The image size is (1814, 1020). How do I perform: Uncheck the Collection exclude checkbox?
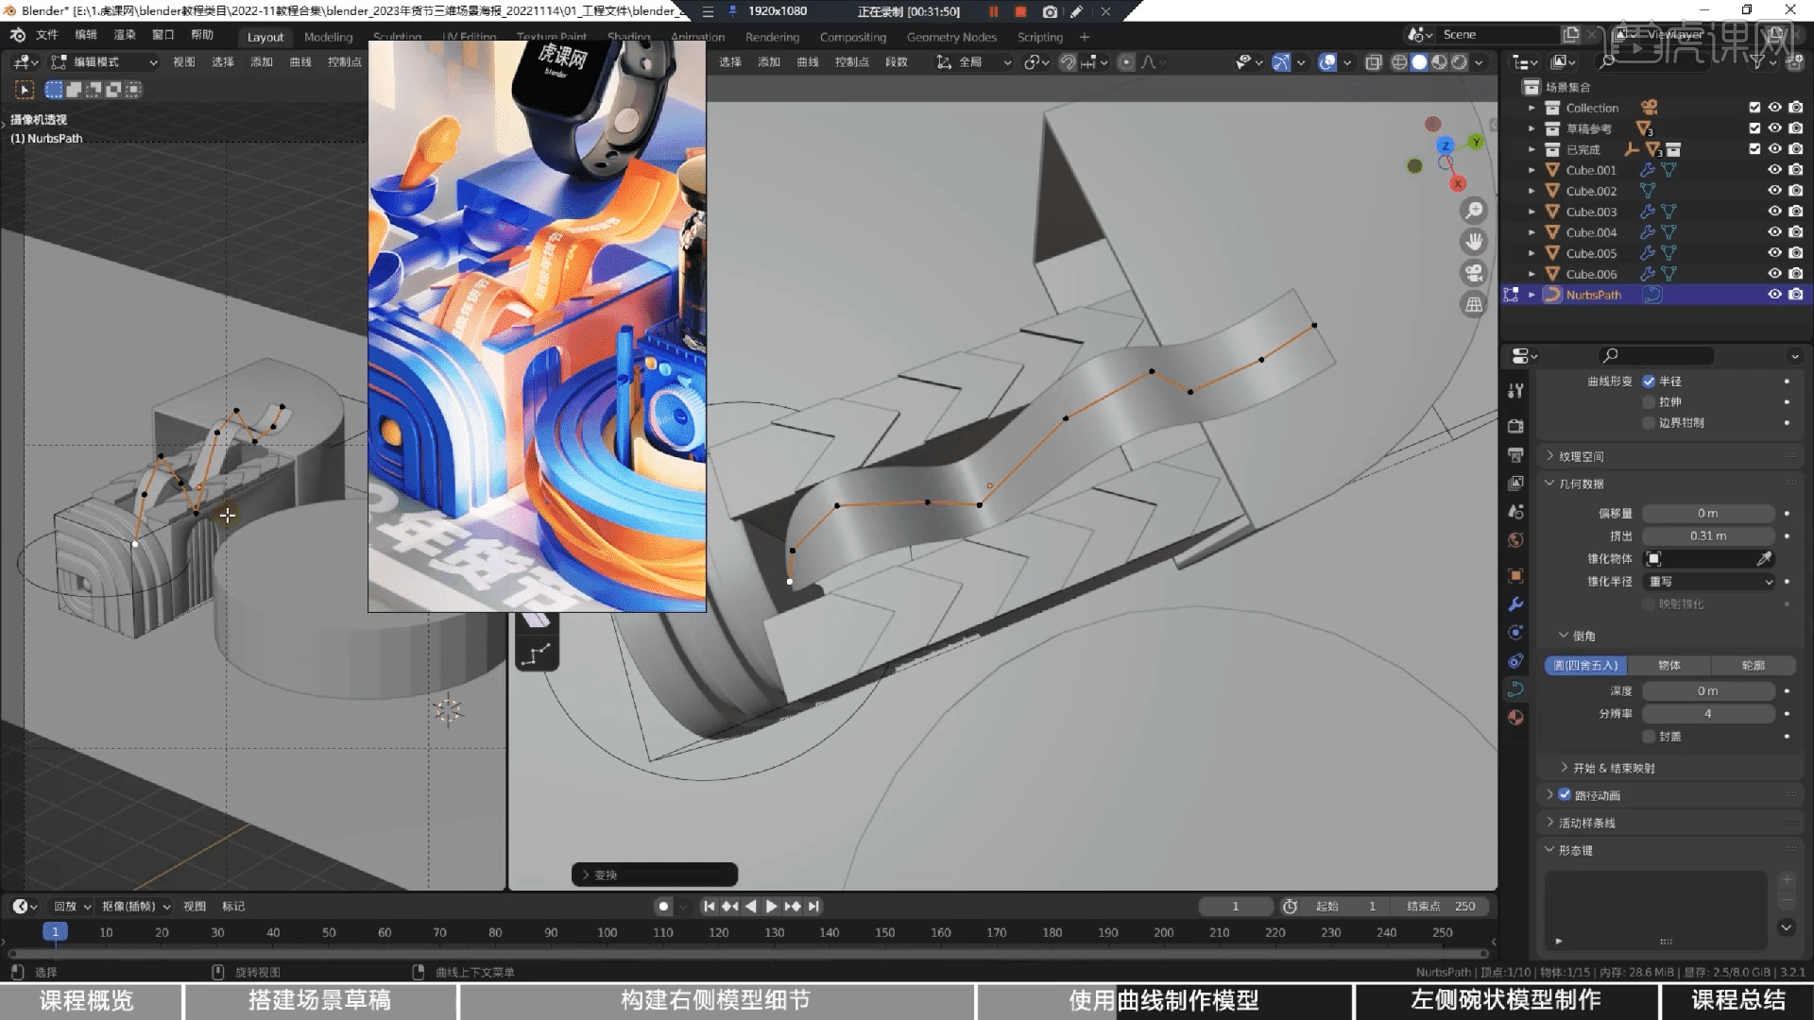click(1754, 108)
